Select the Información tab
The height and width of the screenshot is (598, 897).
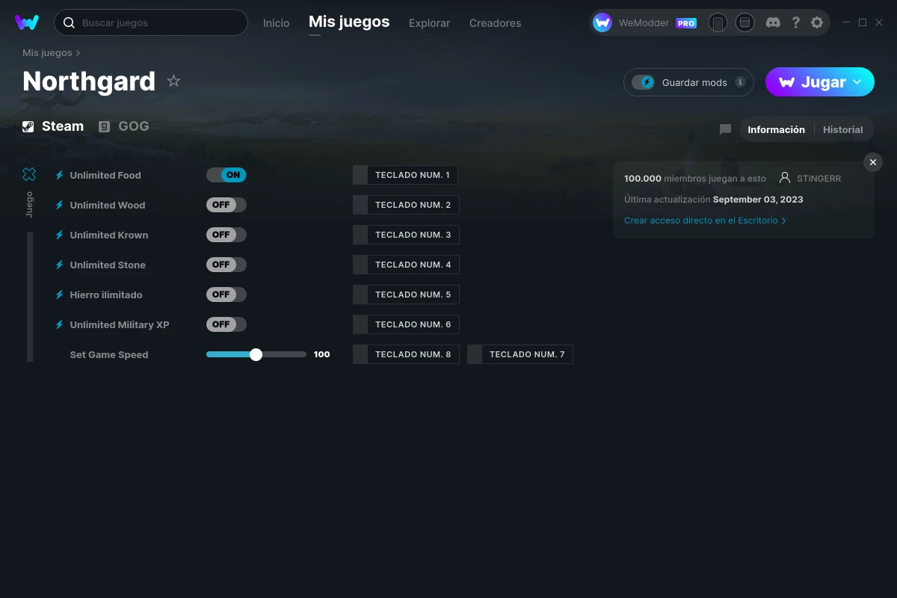click(776, 129)
